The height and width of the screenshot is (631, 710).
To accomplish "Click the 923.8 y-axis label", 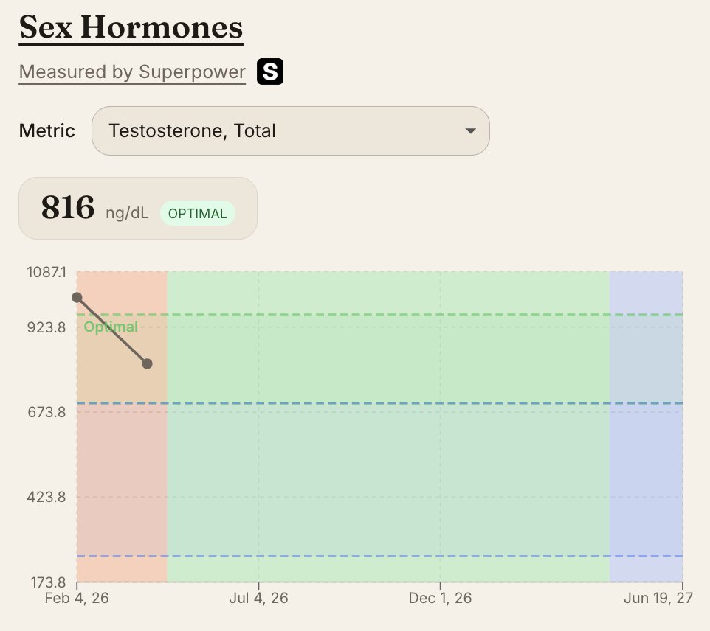I will pos(46,327).
